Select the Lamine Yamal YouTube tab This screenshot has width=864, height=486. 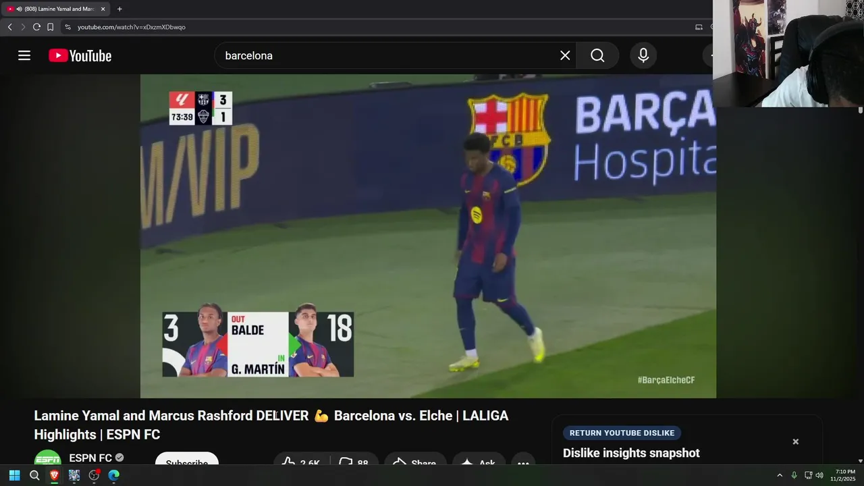pyautogui.click(x=57, y=9)
